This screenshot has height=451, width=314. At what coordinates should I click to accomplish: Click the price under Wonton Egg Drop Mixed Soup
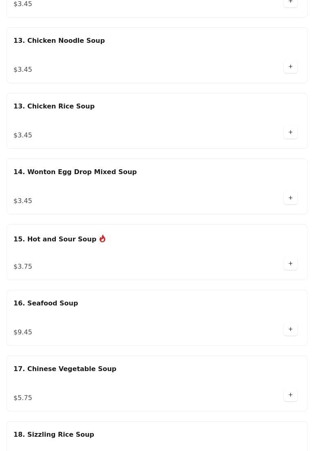click(x=23, y=201)
